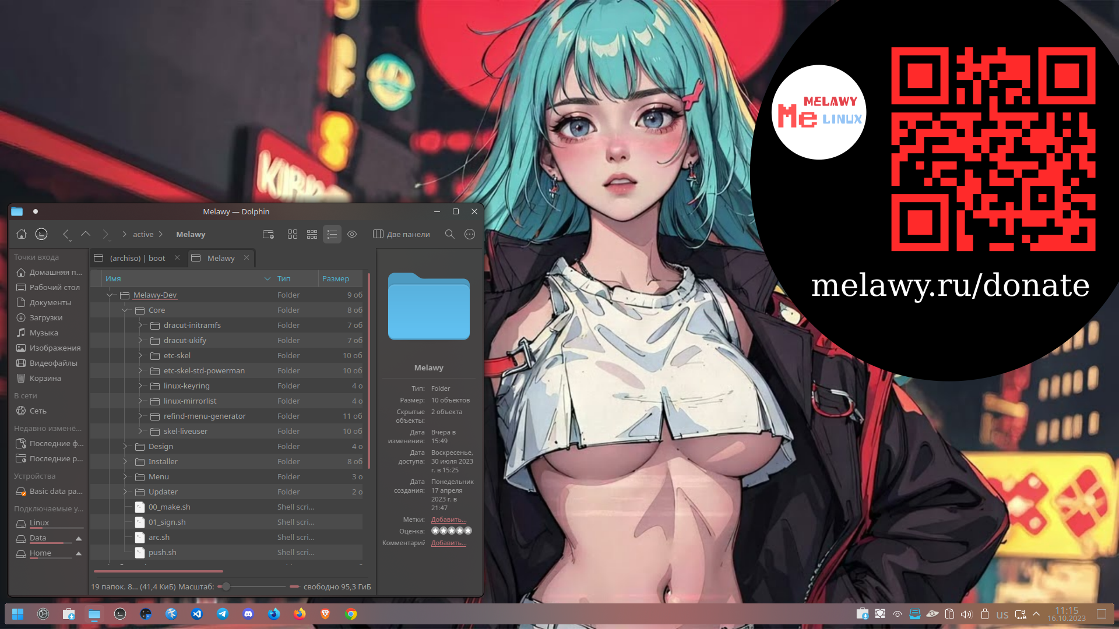This screenshot has width=1119, height=629.
Task: Unmount the Data device eject icon
Action: (79, 538)
